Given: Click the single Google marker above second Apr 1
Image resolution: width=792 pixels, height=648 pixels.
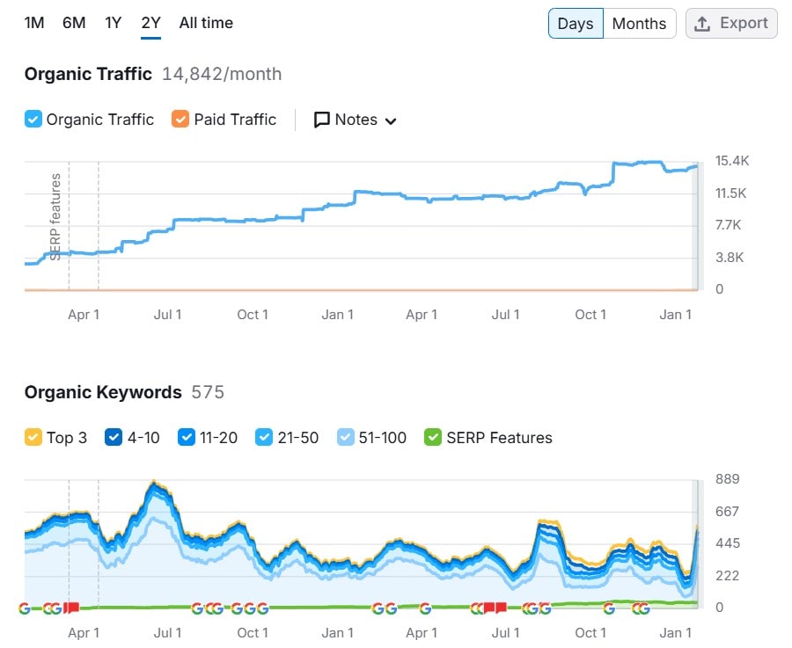Looking at the screenshot, I should (x=425, y=608).
